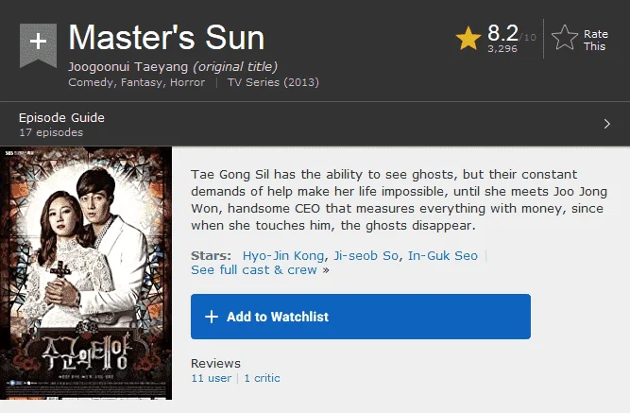
Task: View the 11 user reviews
Action: pyautogui.click(x=212, y=378)
